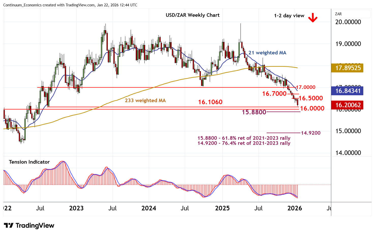
Task: Select the gold 17.89525 price tag
Action: [x=348, y=68]
